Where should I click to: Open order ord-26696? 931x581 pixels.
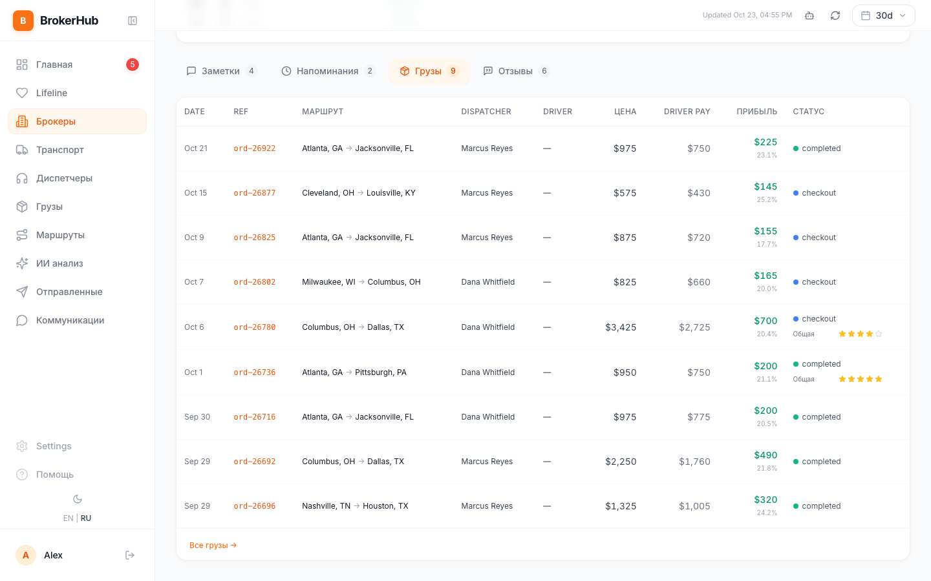click(x=255, y=506)
